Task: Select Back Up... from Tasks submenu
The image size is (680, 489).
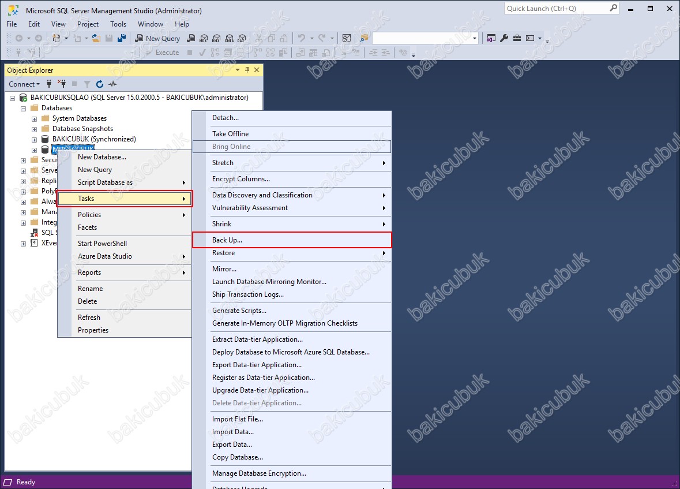Action: (x=292, y=240)
